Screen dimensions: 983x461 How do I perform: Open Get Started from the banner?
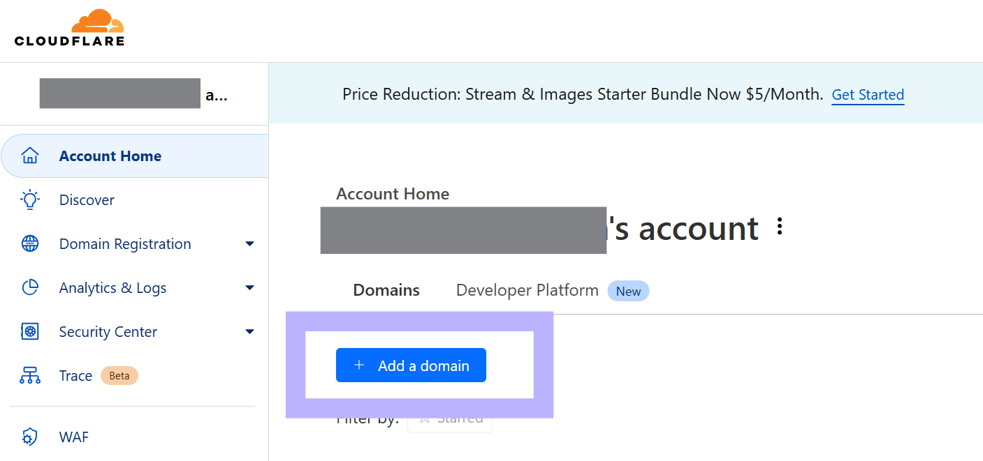coord(868,94)
